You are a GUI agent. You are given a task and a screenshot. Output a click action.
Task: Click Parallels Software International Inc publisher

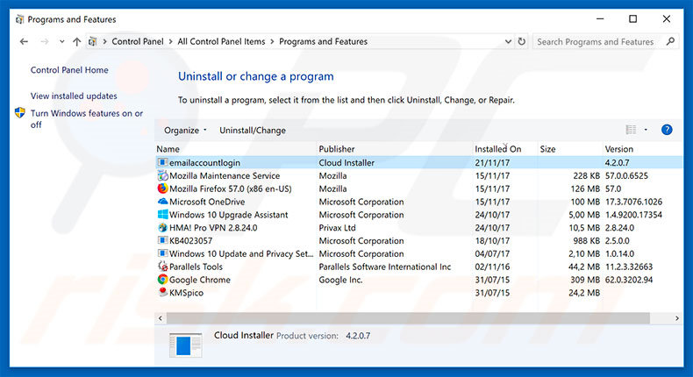pos(385,267)
